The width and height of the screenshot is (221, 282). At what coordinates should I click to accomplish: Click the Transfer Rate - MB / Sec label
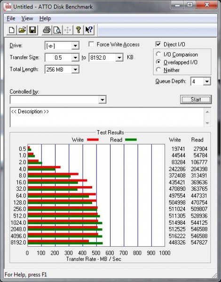click(94, 259)
